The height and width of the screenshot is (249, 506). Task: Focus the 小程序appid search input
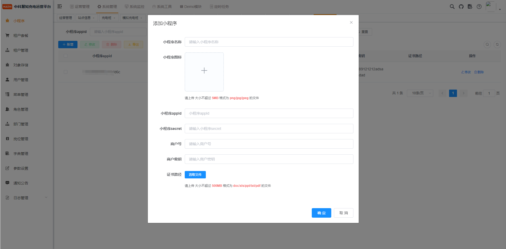pyautogui.click(x=118, y=32)
